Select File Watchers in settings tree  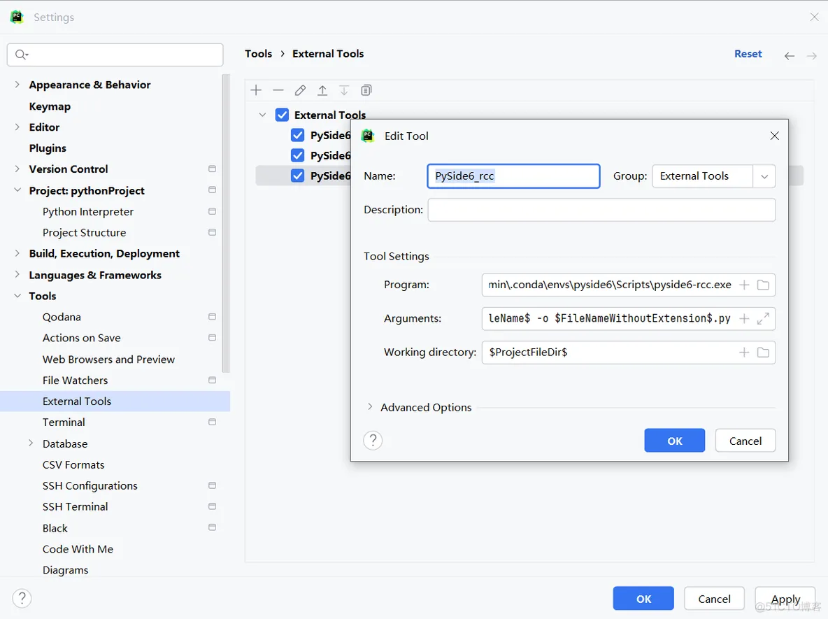click(75, 380)
